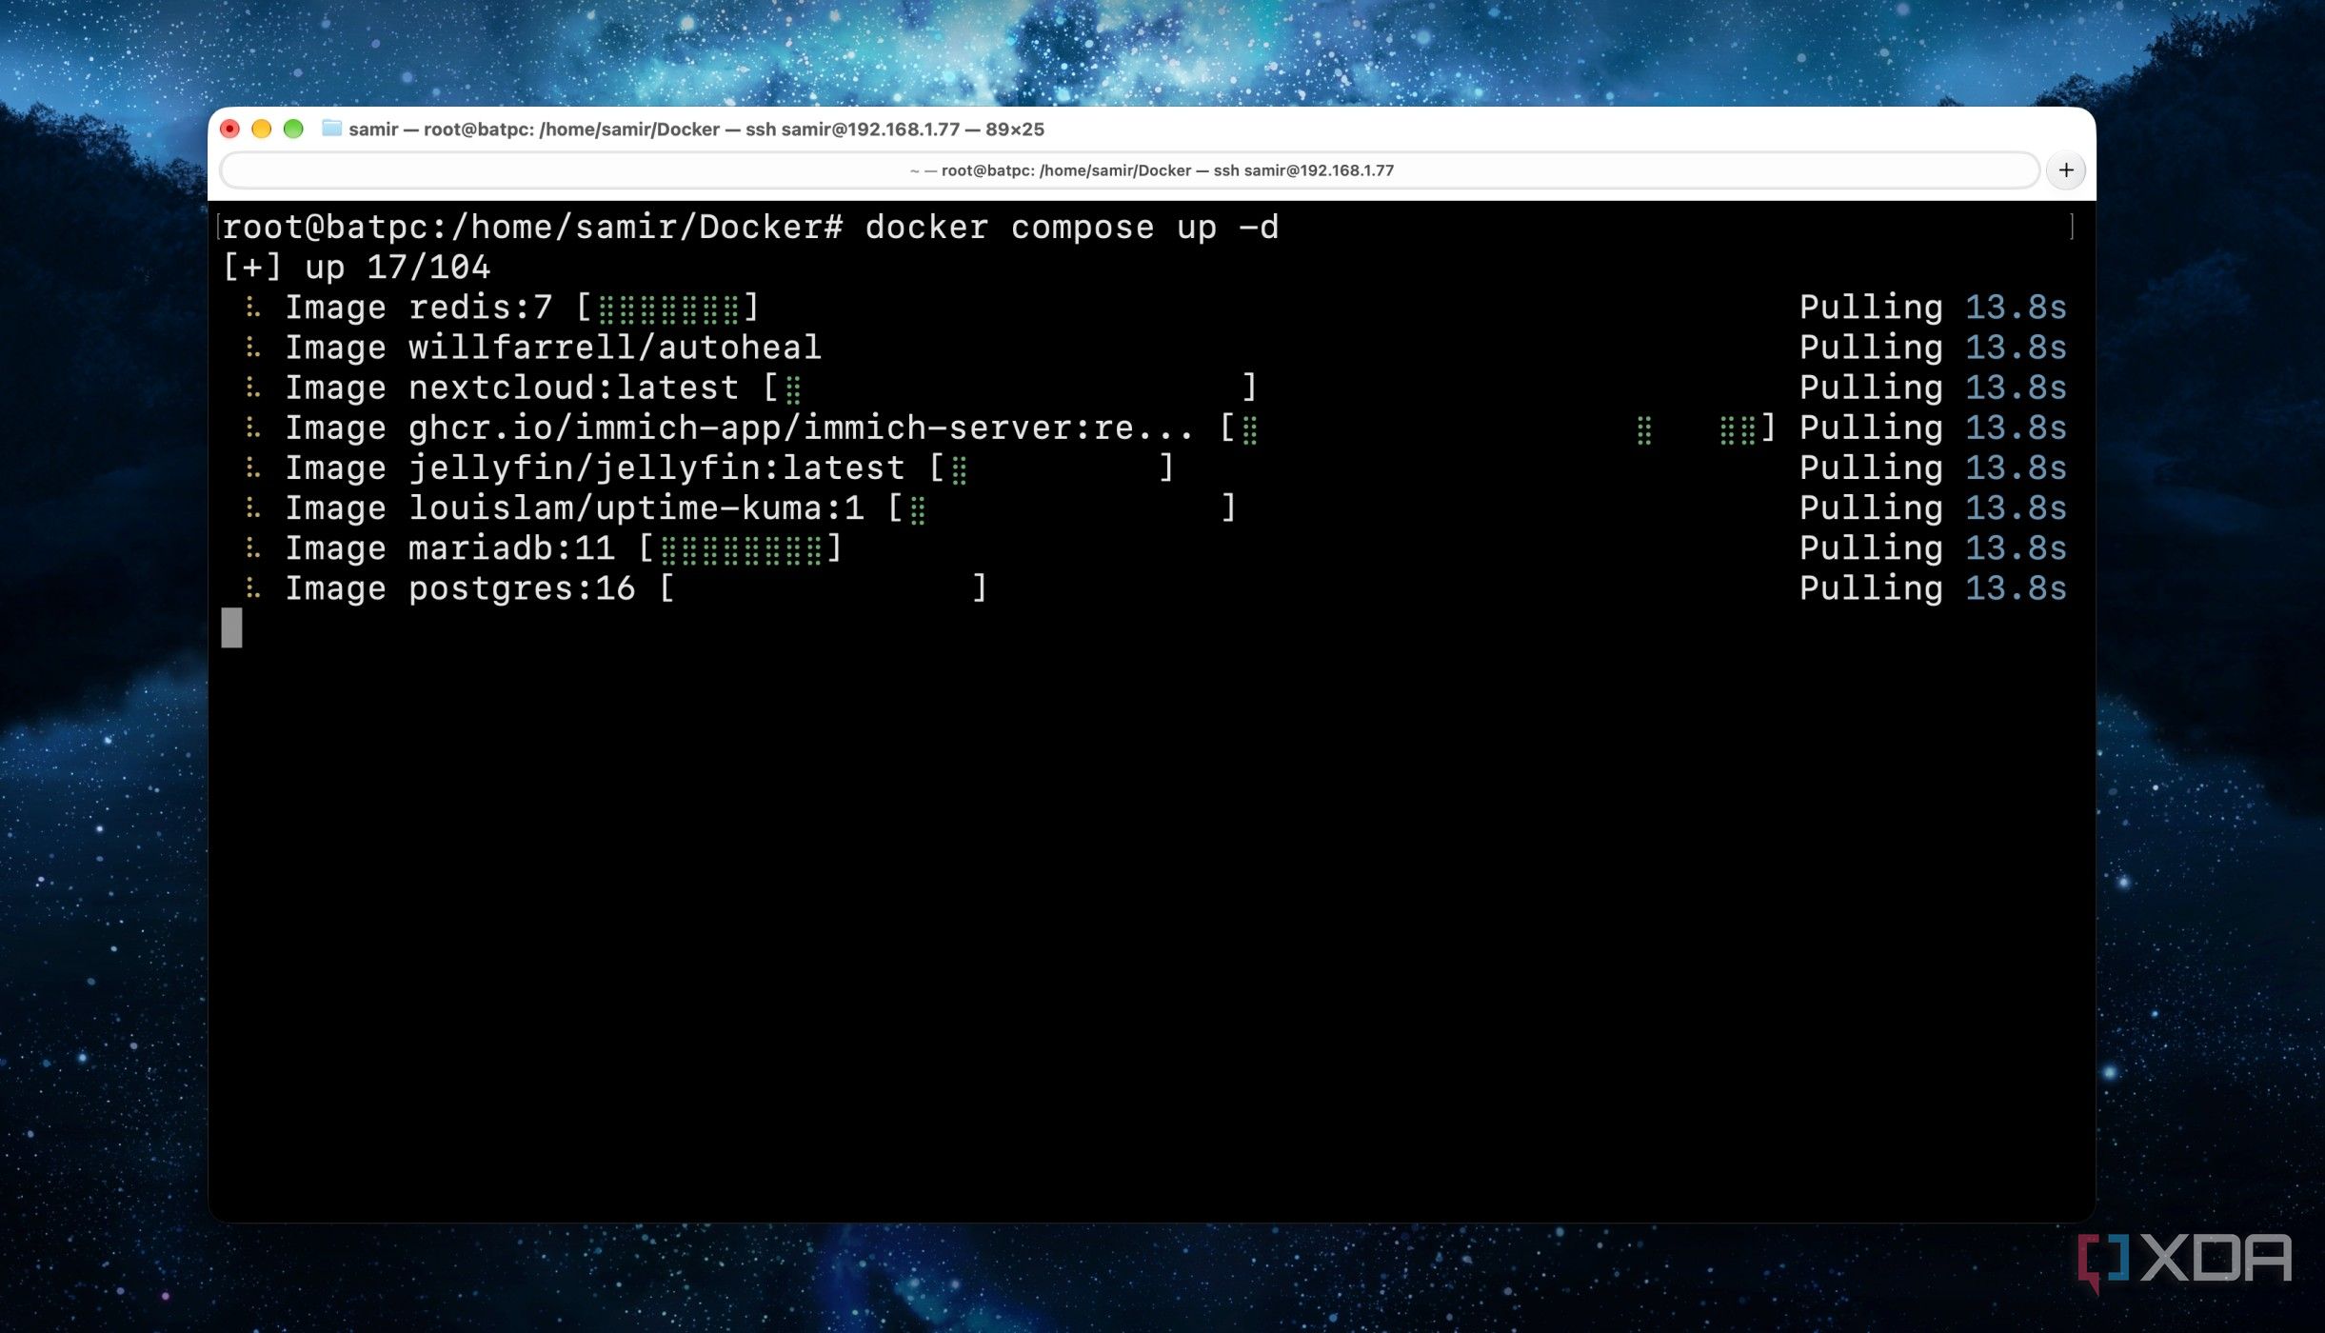Click the '[+] up 17/104' status line
The image size is (2325, 1333).
pos(356,267)
